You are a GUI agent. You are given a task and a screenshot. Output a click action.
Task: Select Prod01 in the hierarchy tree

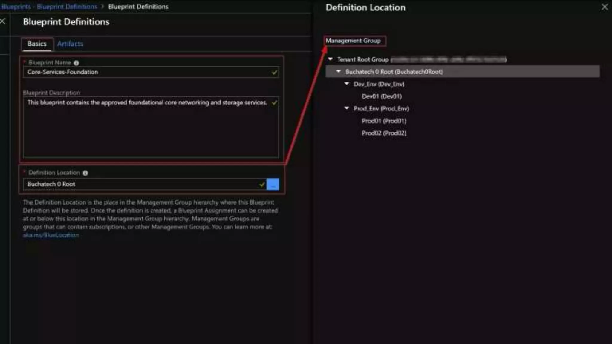(x=384, y=121)
